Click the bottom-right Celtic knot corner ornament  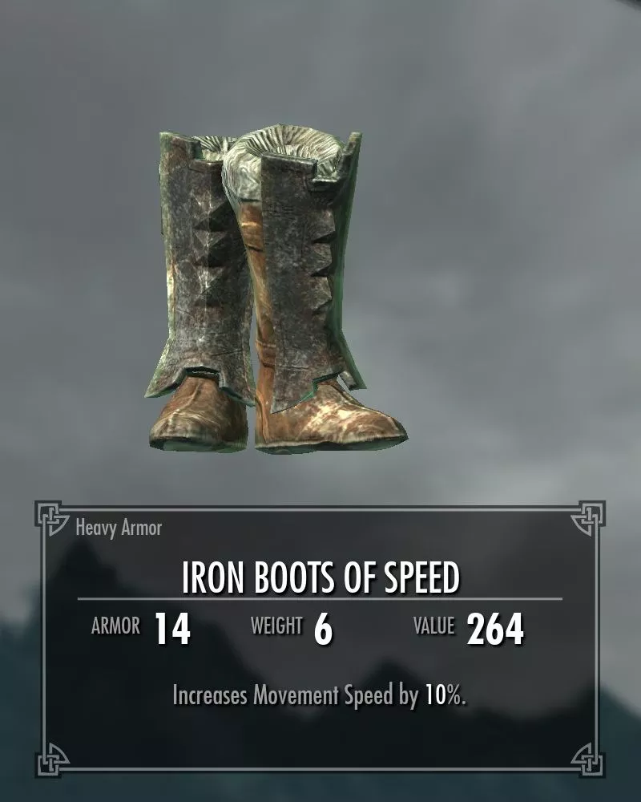(587, 759)
